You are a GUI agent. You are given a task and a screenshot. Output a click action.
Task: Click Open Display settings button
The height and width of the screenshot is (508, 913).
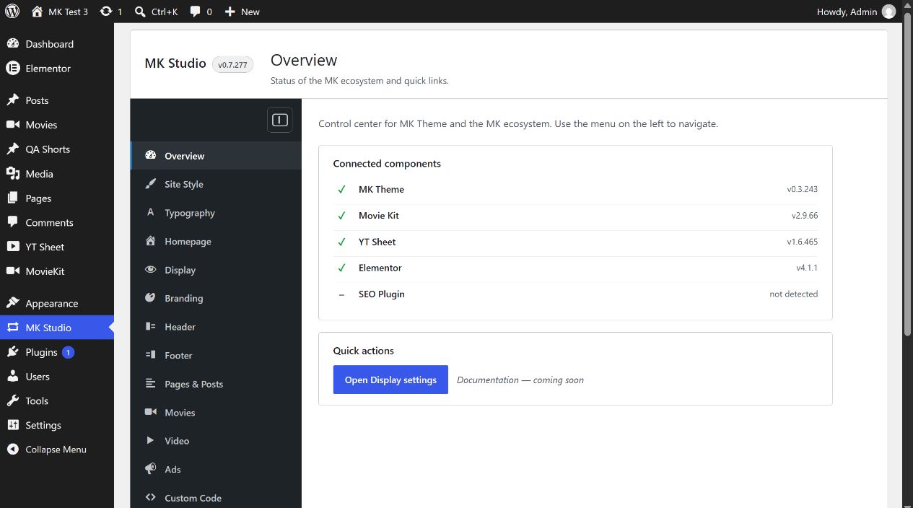pyautogui.click(x=390, y=380)
